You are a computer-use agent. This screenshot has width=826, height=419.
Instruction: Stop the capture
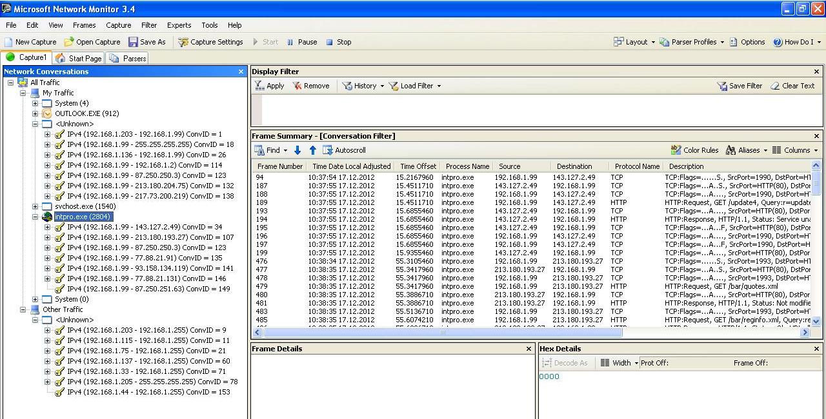tap(339, 42)
